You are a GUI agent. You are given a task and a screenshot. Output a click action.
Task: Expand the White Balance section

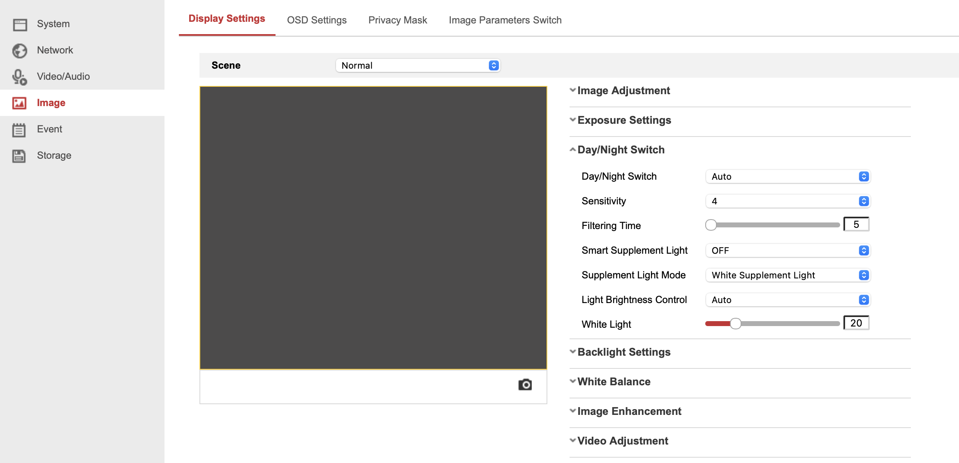(x=613, y=382)
